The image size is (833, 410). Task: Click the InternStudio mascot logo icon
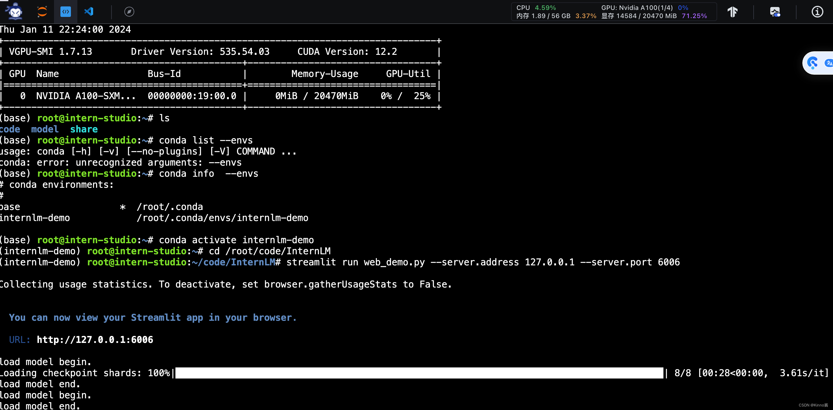[x=14, y=12]
